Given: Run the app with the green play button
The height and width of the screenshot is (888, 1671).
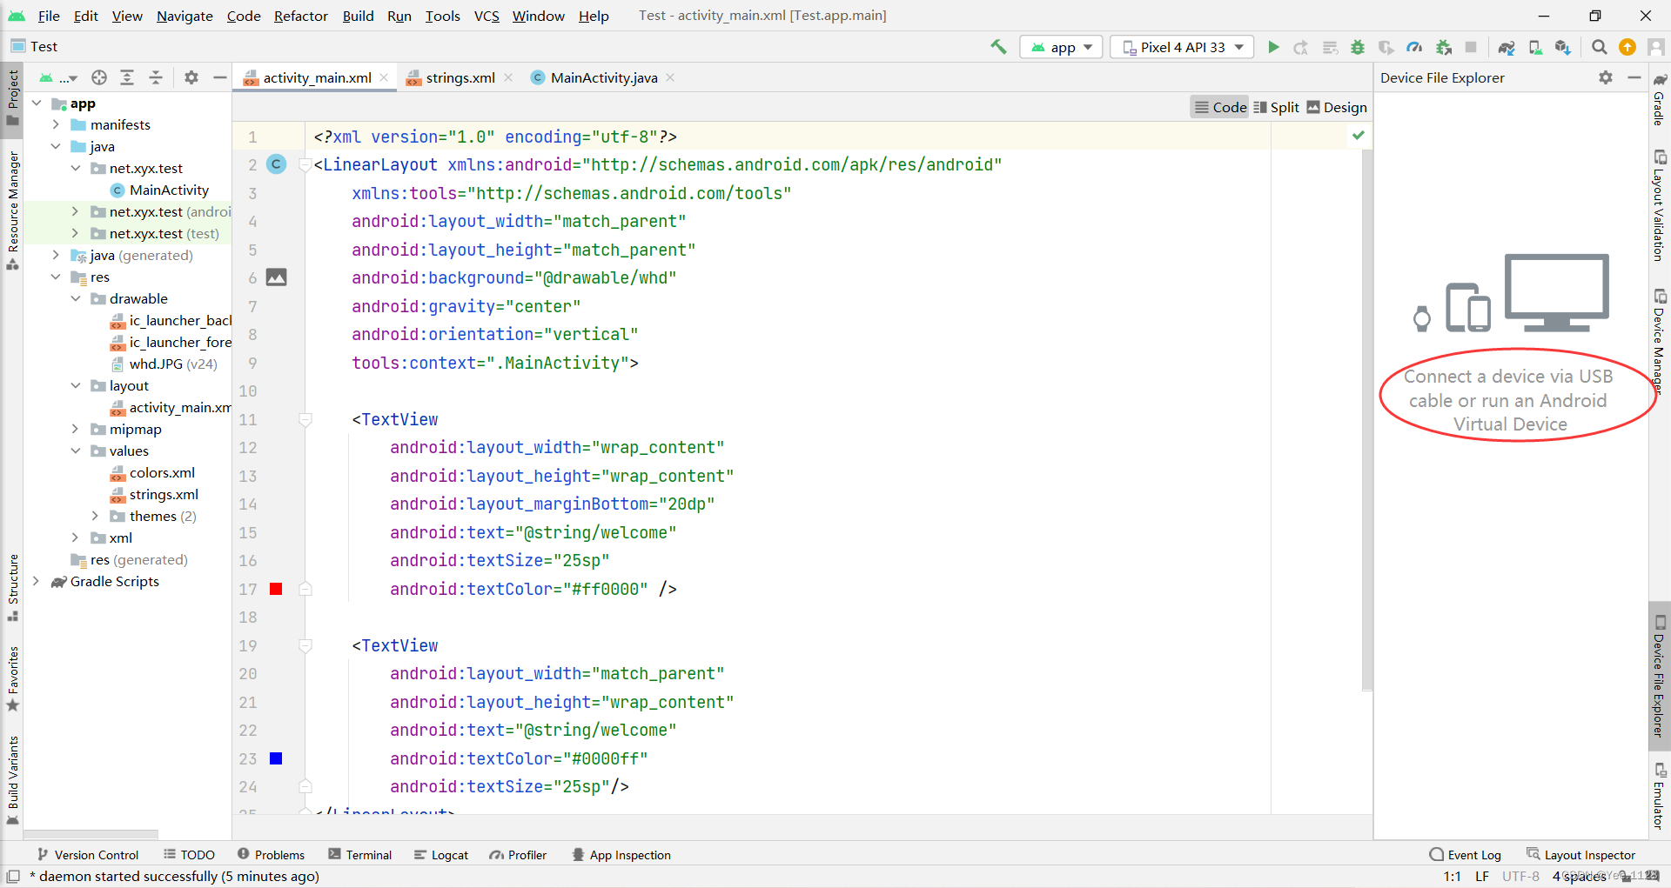Looking at the screenshot, I should [1273, 47].
